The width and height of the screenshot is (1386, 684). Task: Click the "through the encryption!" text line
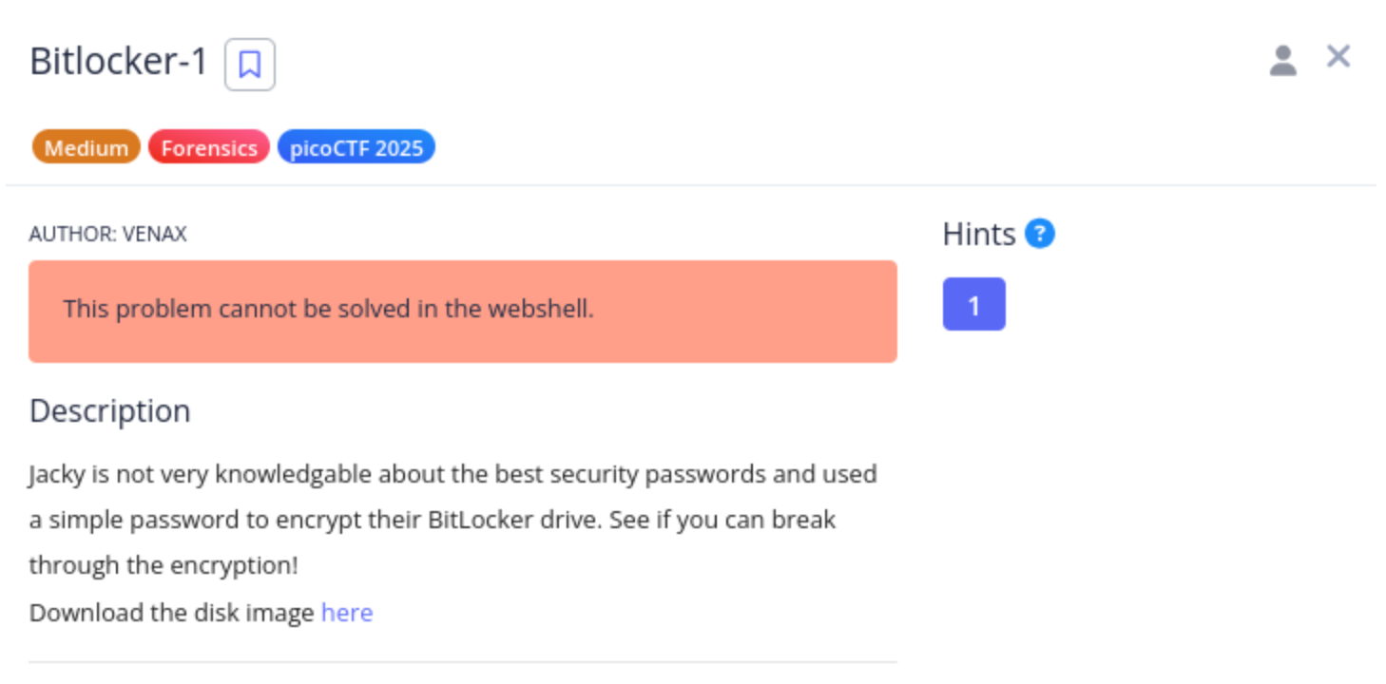[x=164, y=565]
